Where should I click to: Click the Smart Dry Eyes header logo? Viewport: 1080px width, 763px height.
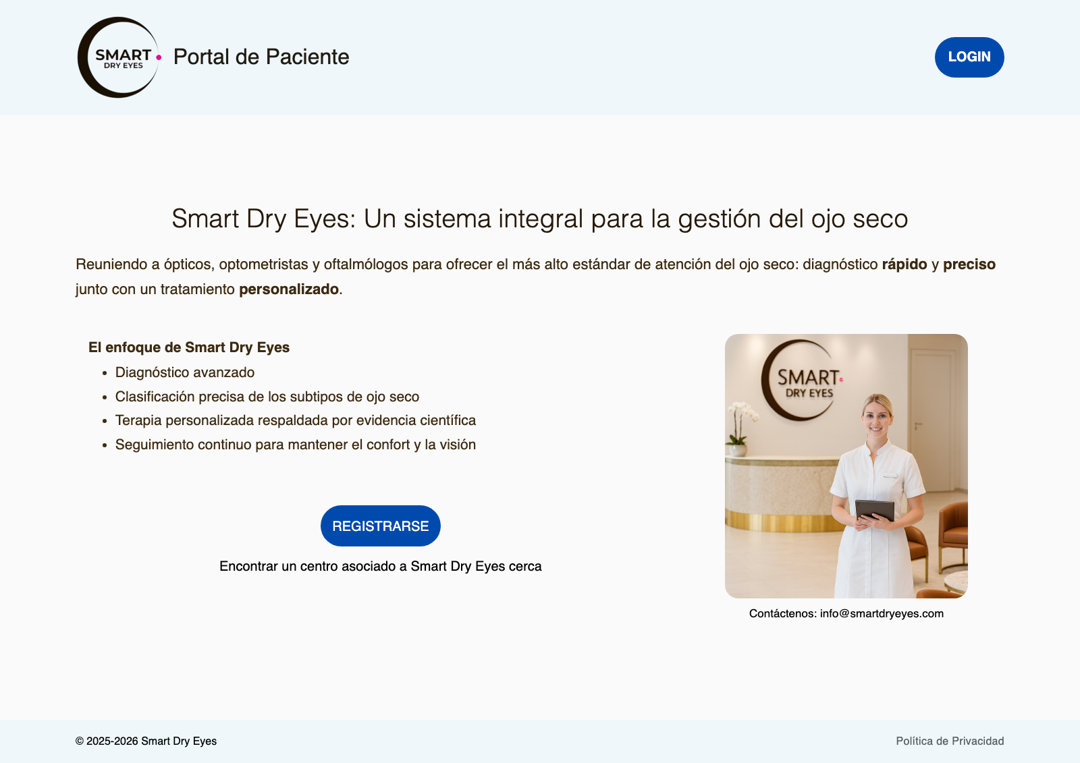coord(119,57)
